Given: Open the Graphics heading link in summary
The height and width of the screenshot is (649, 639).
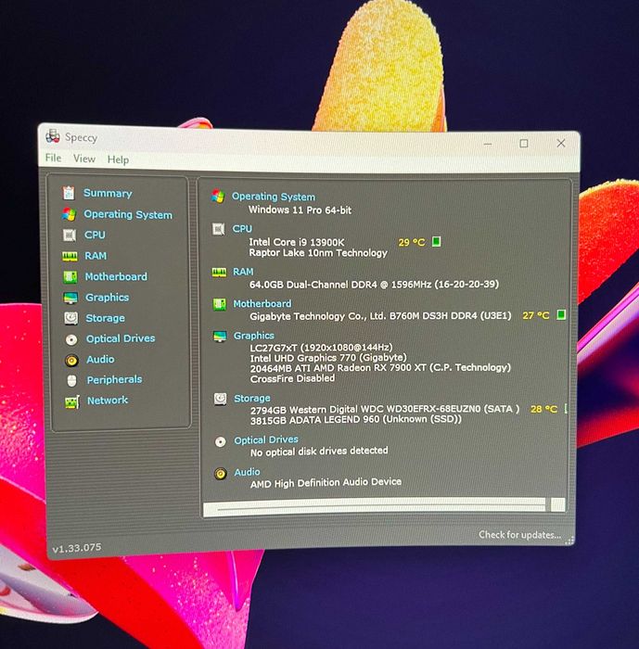Looking at the screenshot, I should (254, 336).
